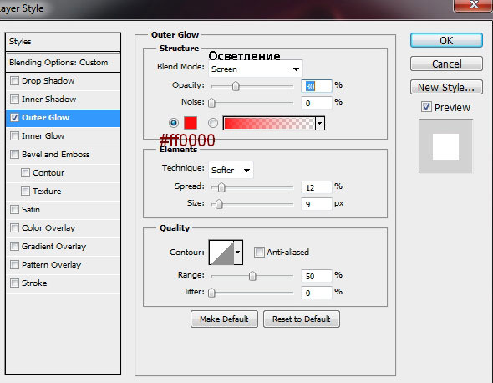Image resolution: width=493 pixels, height=383 pixels.
Task: Select the Pattern Overlay label
Action: click(51, 264)
